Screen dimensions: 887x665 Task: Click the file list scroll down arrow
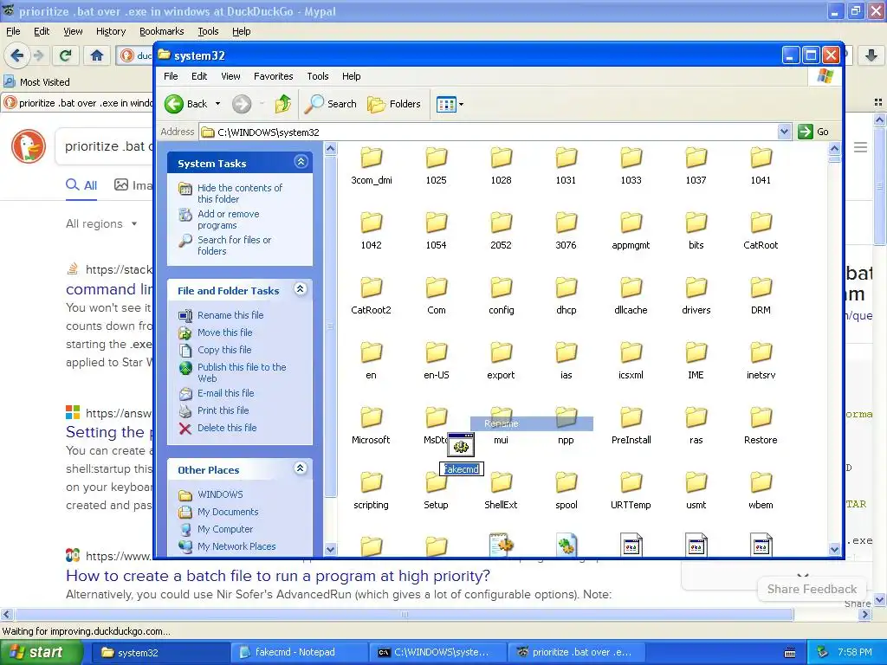(x=834, y=548)
